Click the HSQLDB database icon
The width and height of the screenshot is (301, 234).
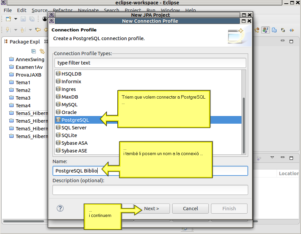(58, 74)
